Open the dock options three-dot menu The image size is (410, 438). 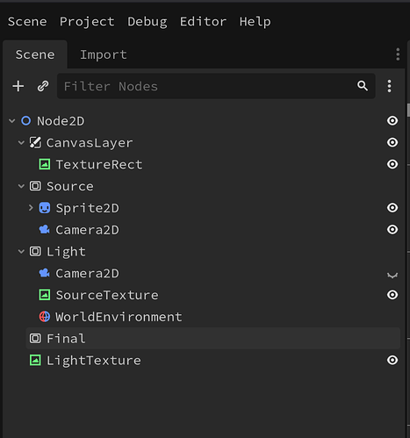click(398, 54)
